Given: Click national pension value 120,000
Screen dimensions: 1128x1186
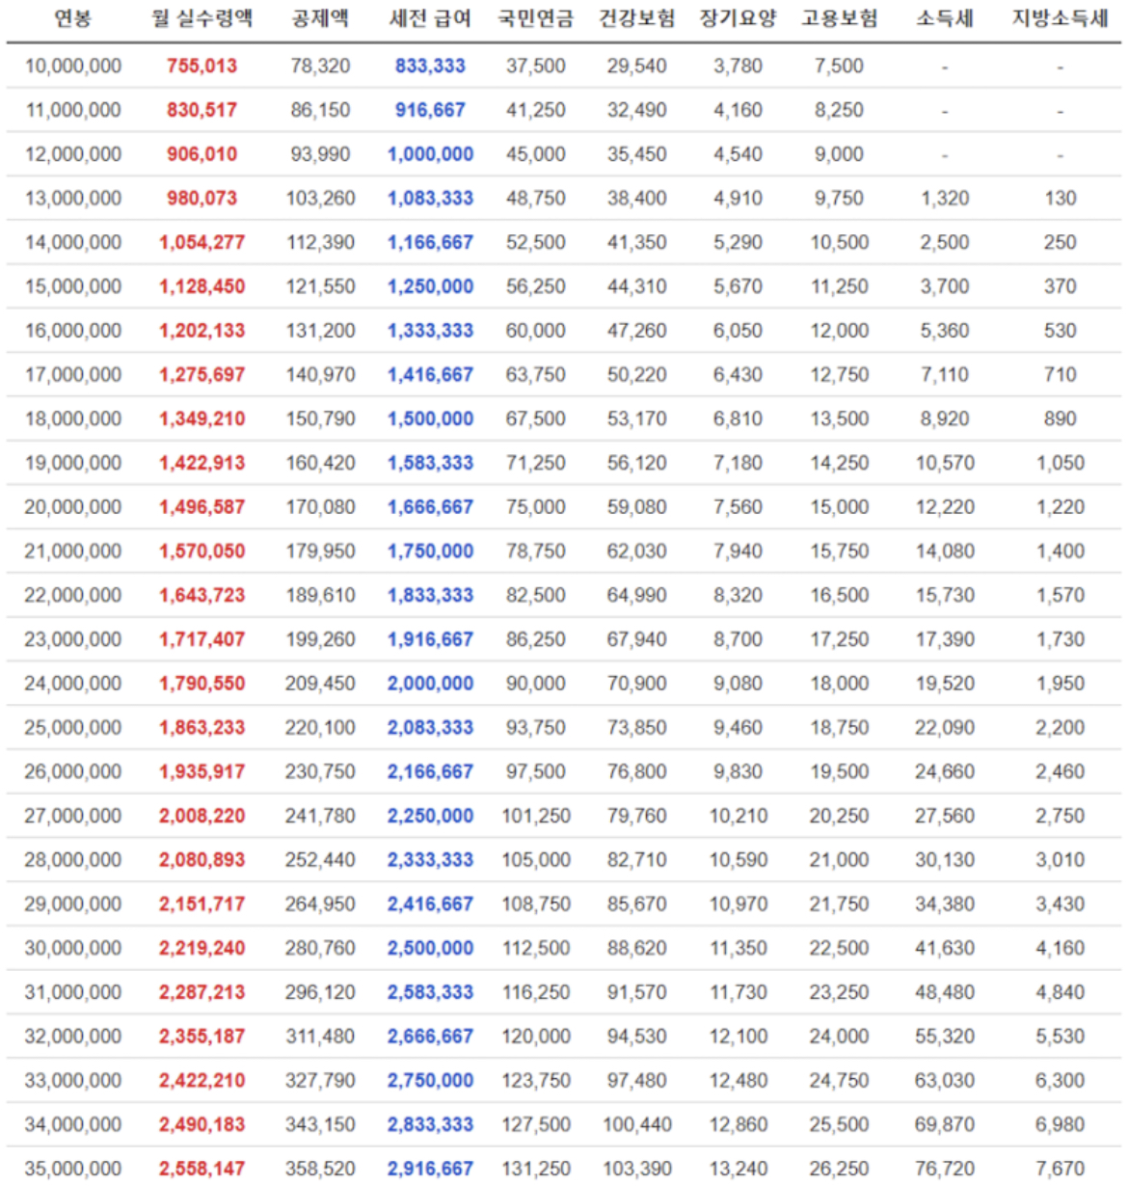Looking at the screenshot, I should pyautogui.click(x=535, y=1037).
